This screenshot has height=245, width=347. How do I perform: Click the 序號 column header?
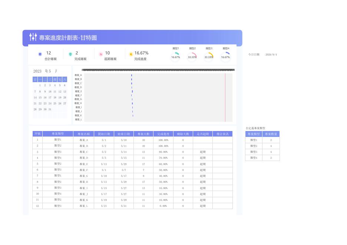[37, 134]
